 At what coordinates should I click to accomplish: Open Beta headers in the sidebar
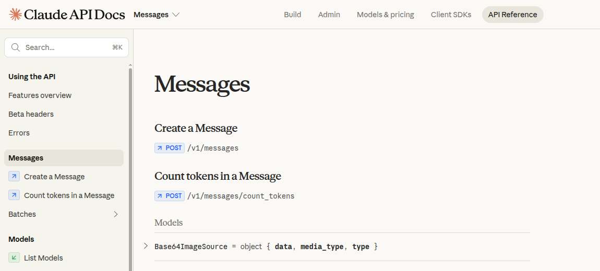tap(31, 114)
